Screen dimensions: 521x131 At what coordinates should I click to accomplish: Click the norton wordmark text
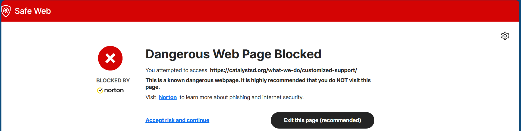point(114,90)
